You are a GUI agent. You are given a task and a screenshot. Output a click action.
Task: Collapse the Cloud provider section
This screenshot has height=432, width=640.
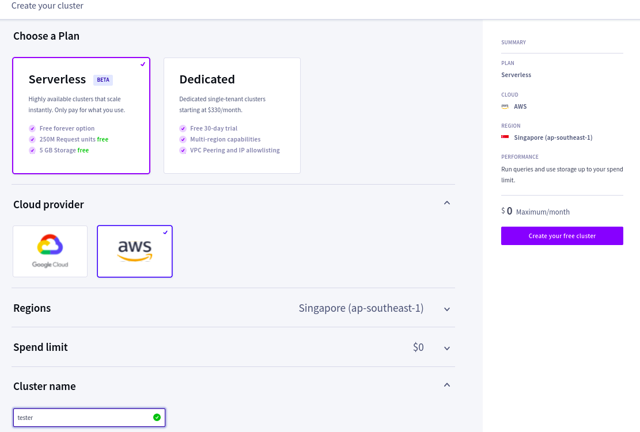click(447, 203)
